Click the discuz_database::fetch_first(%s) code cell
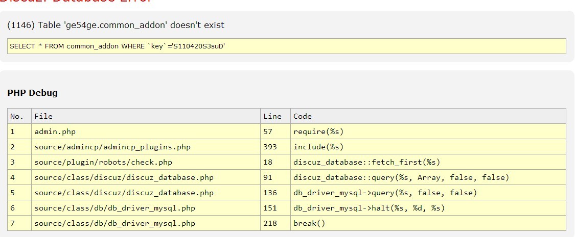 (x=366, y=162)
